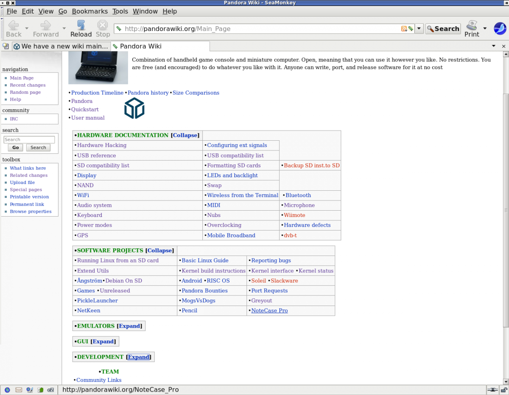509x395 pixels.
Task: Open the NoteCase Pro link
Action: (x=269, y=311)
